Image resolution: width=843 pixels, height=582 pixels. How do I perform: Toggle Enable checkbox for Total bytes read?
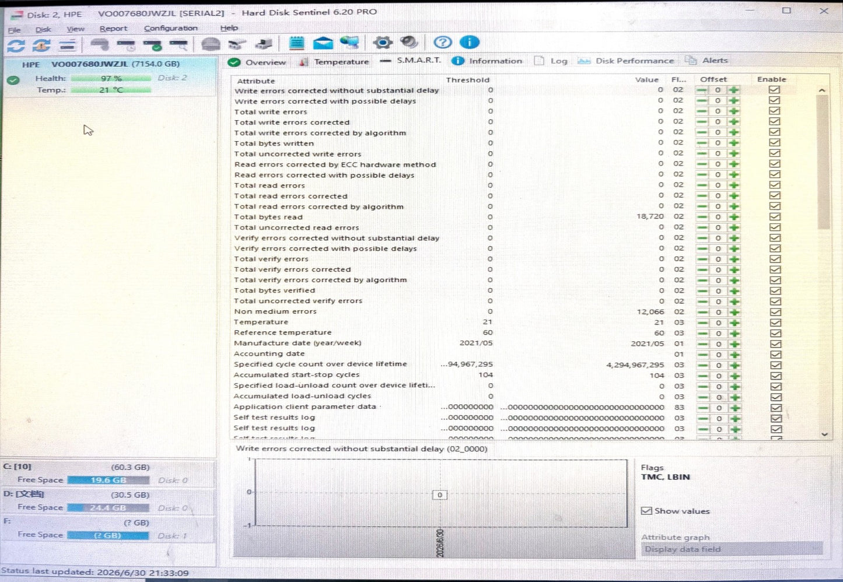click(x=775, y=216)
